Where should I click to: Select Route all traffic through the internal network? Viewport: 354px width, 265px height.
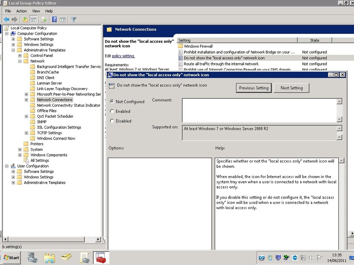221,64
